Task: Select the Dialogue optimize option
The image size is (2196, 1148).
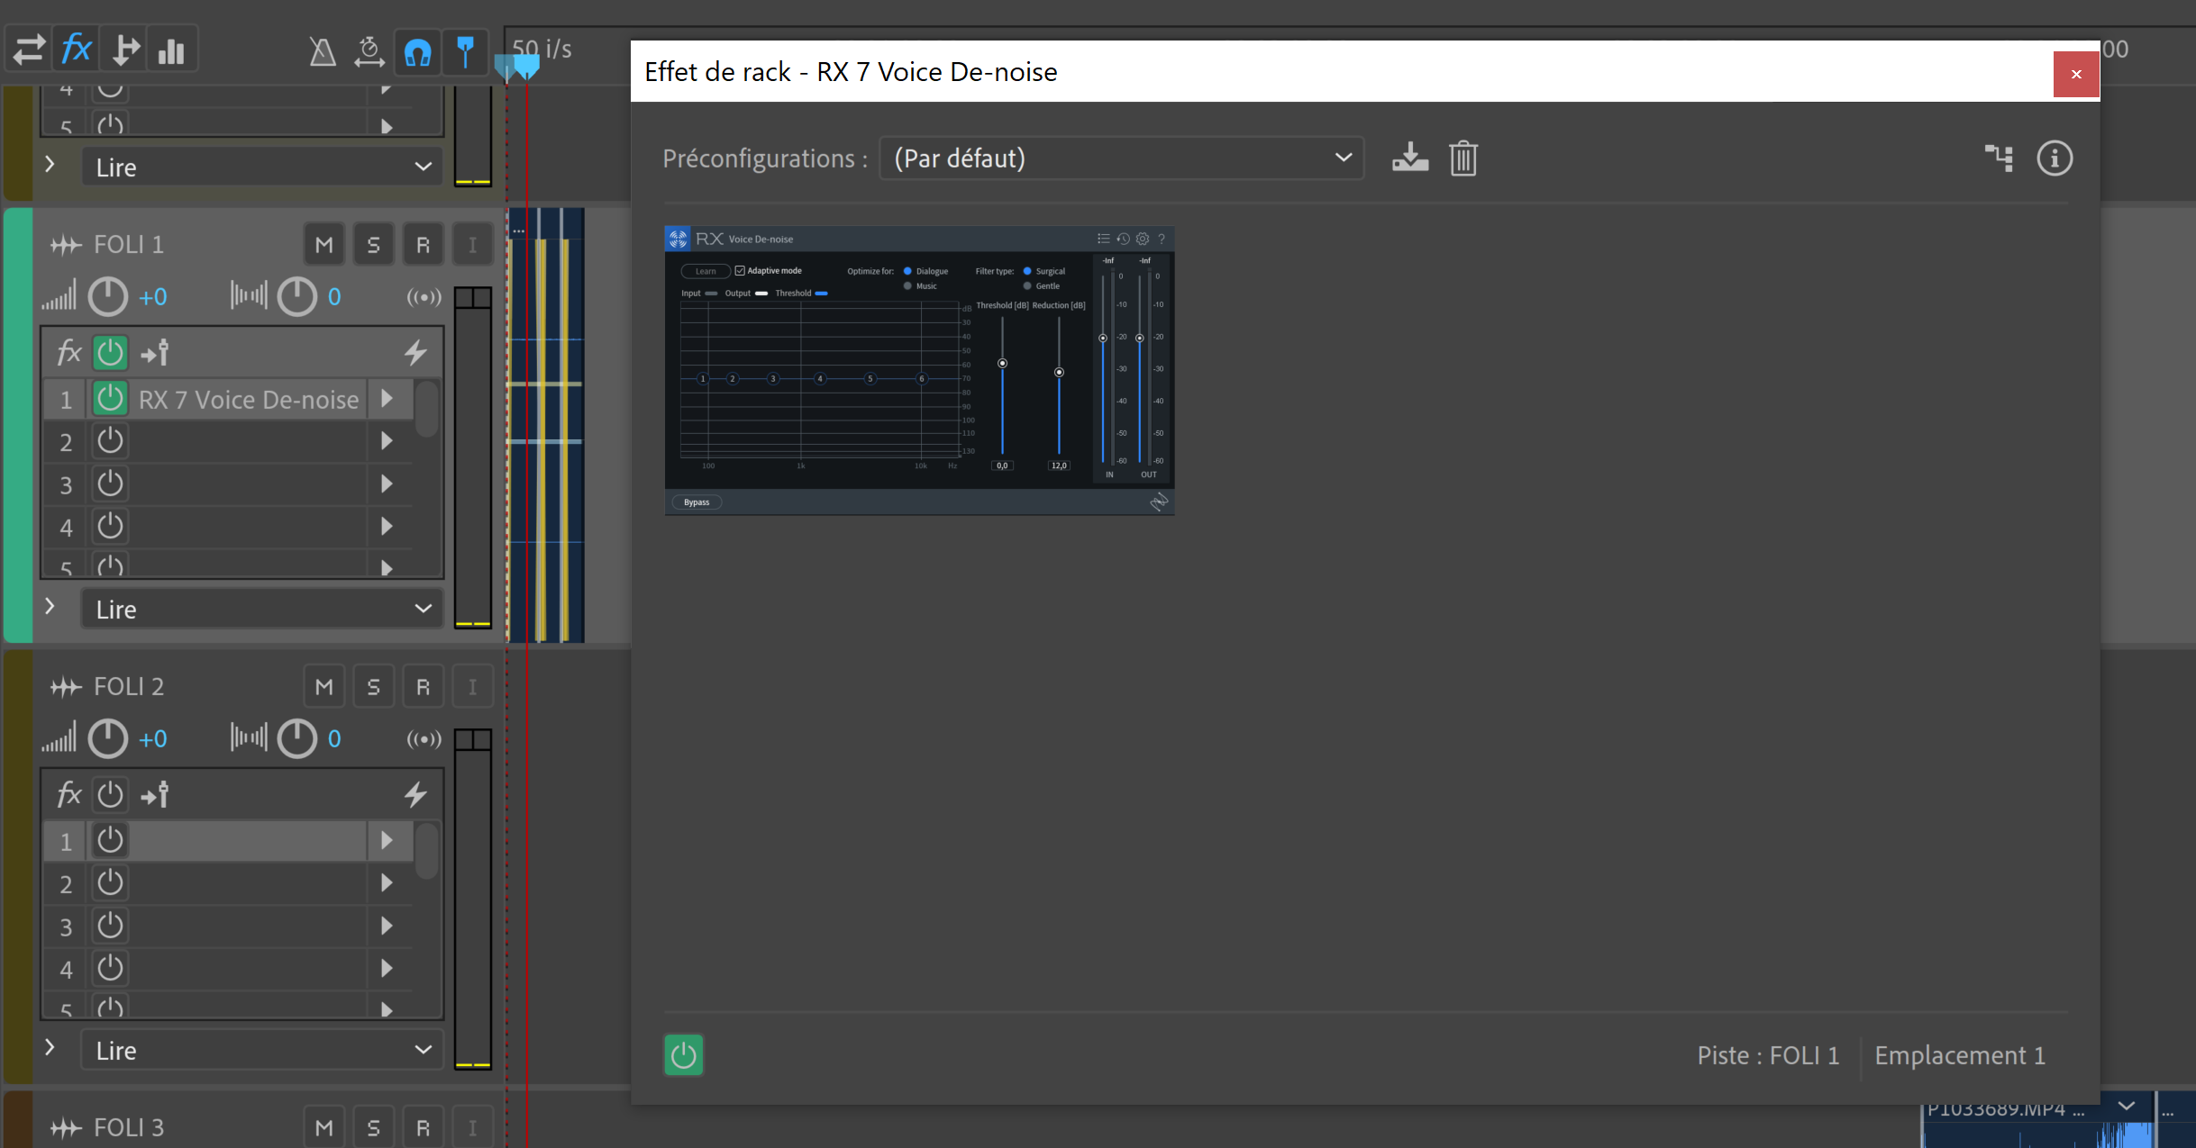Action: 907,271
